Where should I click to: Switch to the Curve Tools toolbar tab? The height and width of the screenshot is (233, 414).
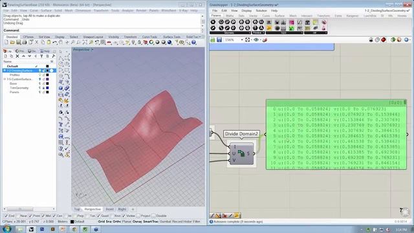coord(149,37)
